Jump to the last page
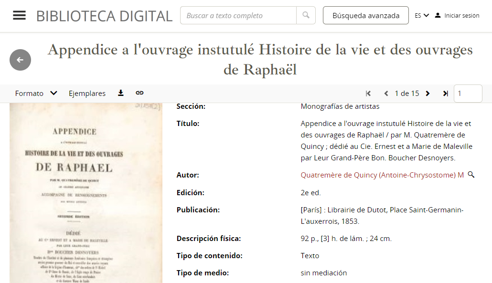Viewport: 492px width, 283px height. [x=445, y=94]
